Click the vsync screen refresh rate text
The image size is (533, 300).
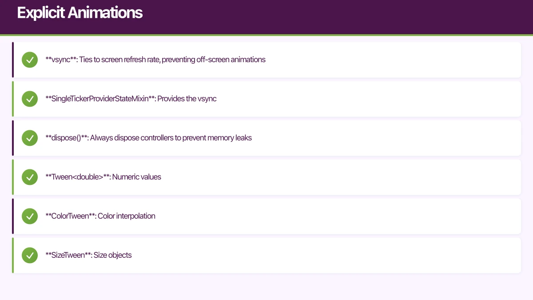155,60
